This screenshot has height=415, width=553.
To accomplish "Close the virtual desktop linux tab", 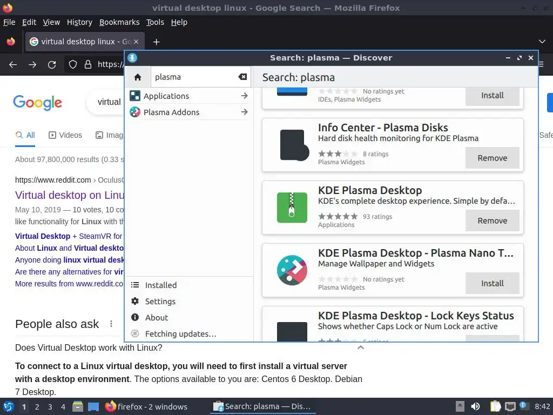I will tap(136, 42).
